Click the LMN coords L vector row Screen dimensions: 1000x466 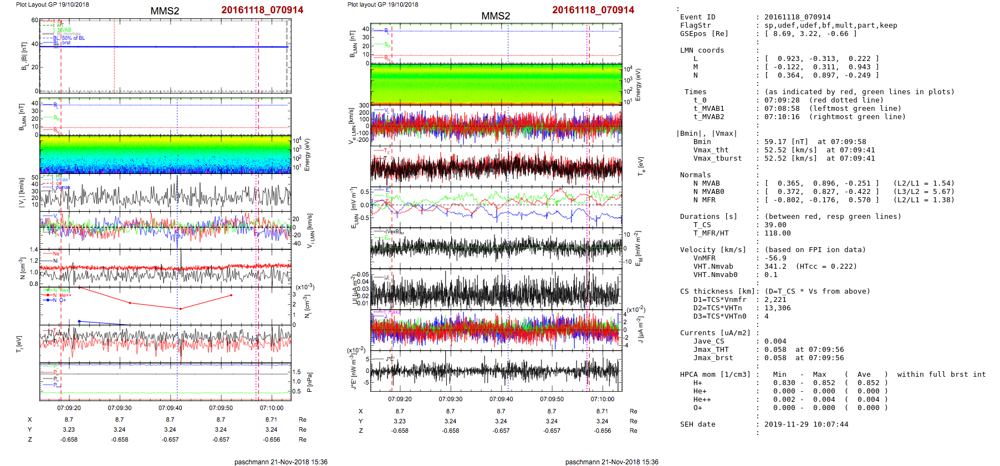(820, 59)
